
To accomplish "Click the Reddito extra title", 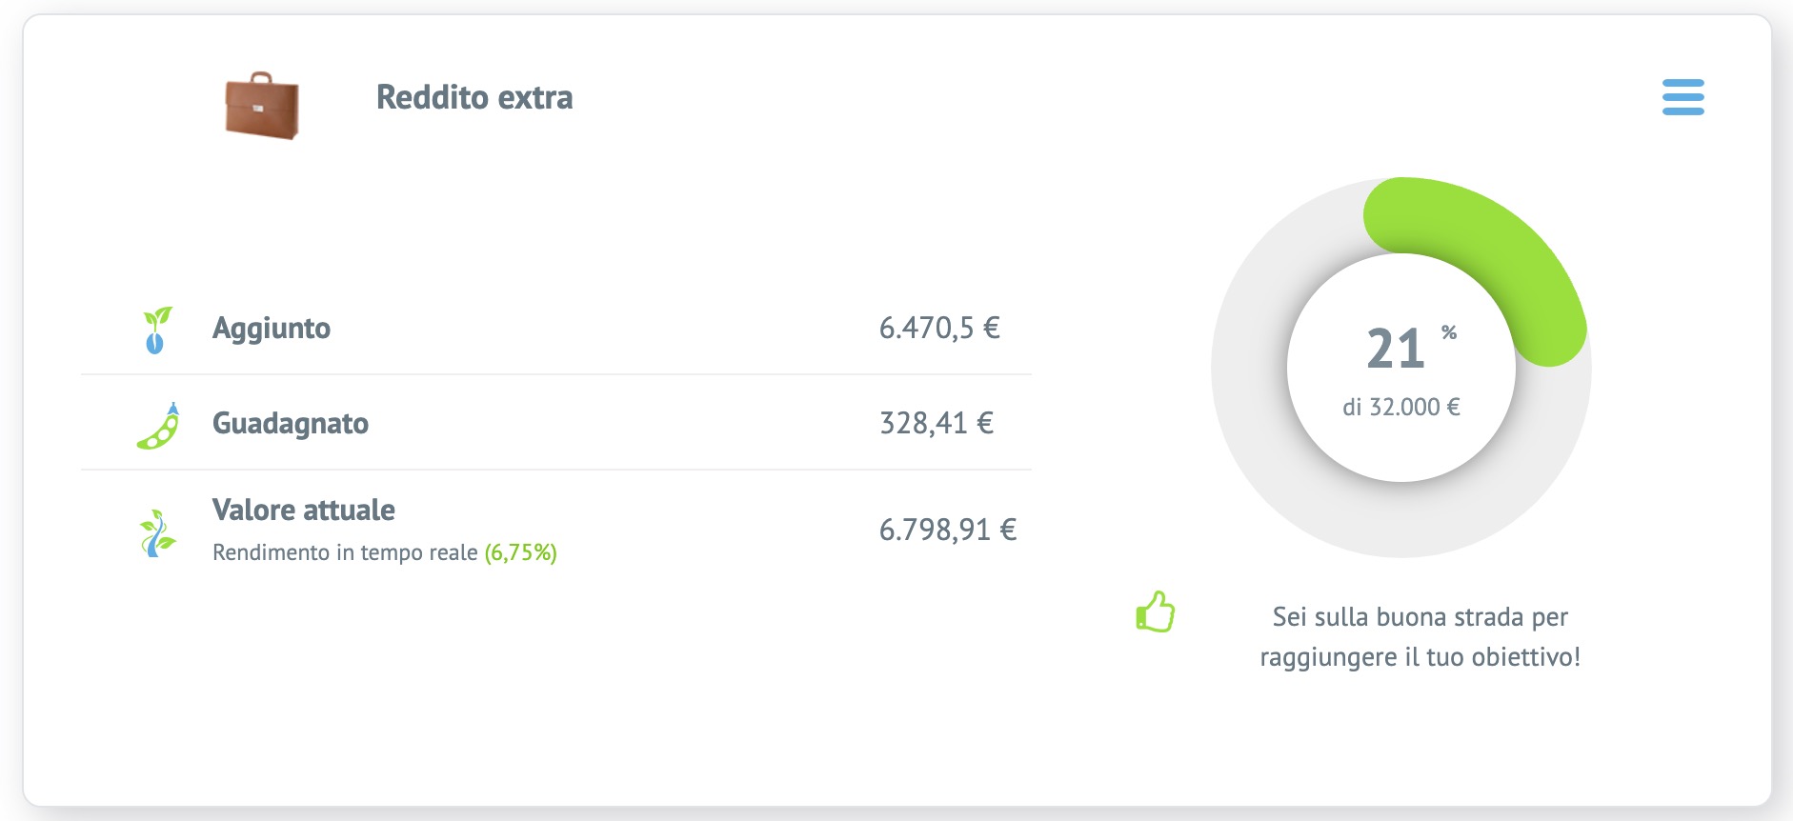I will point(474,97).
